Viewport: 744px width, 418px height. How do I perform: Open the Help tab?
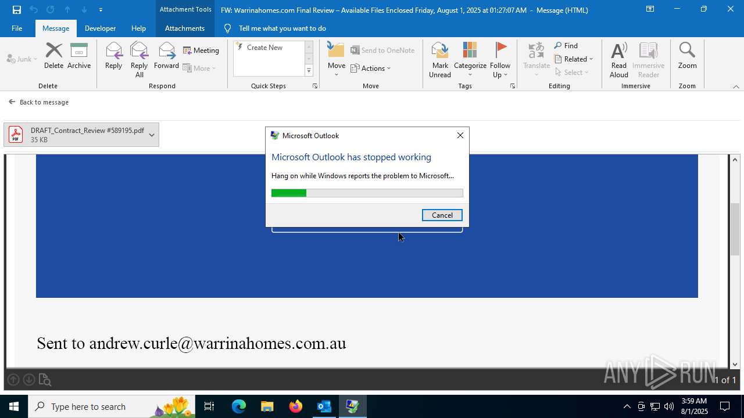pyautogui.click(x=138, y=28)
